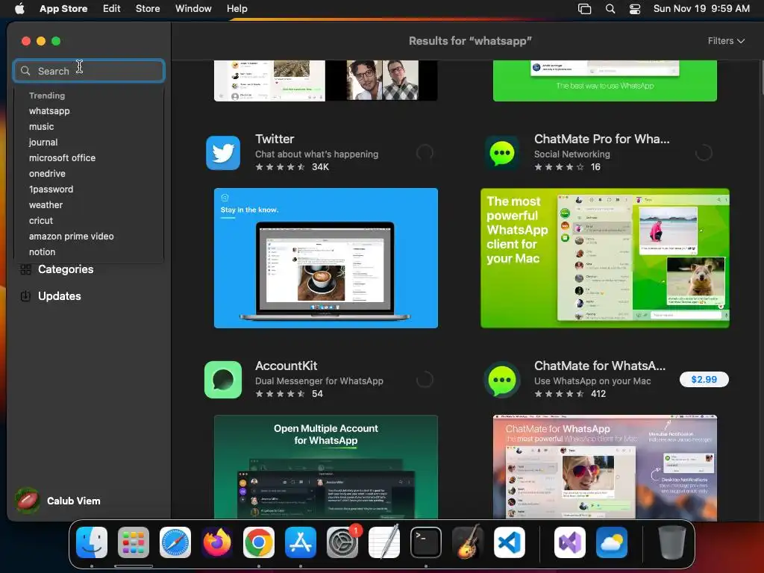Open the ChatMate Pro app icon

tap(502, 153)
